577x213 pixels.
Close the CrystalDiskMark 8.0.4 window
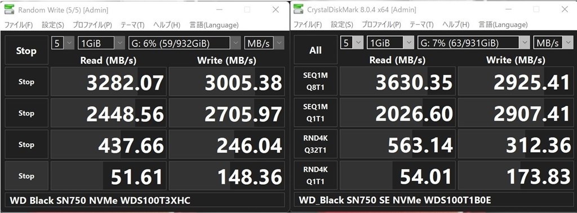[x=564, y=10]
